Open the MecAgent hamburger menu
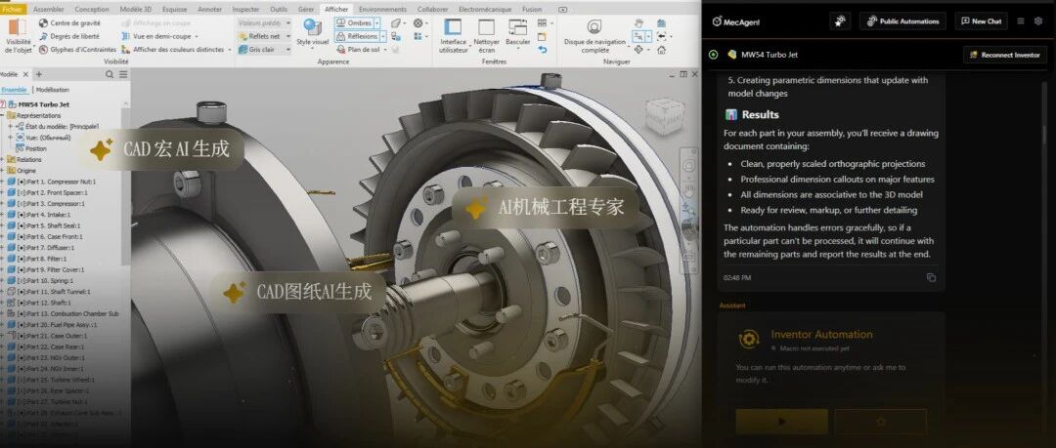Viewport: 1056px width, 448px height. 1021,21
